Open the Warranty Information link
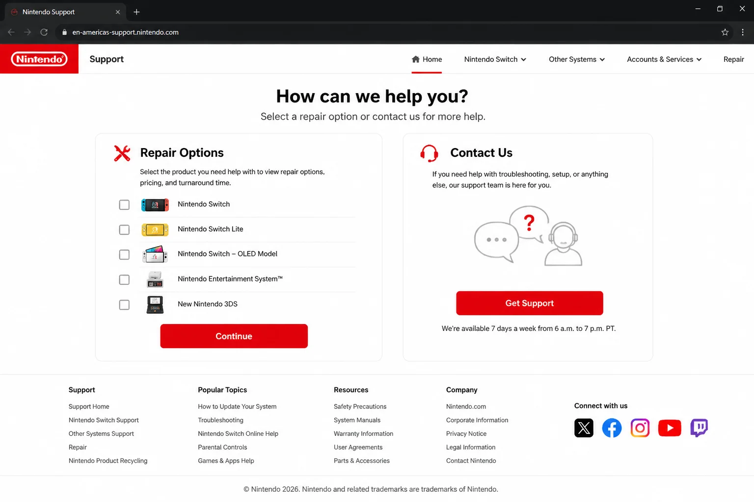 363,434
